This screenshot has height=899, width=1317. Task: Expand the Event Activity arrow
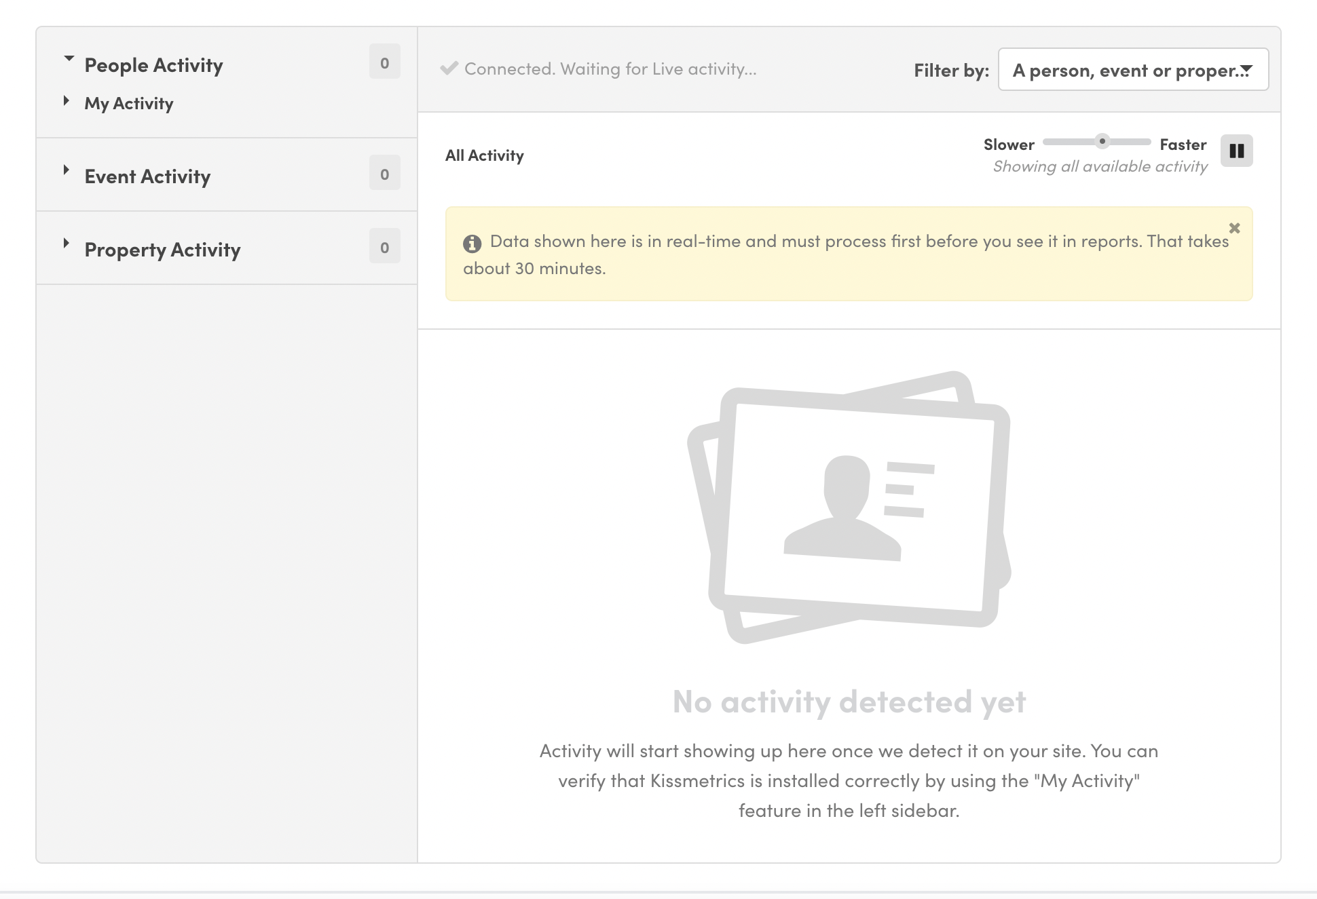(67, 170)
